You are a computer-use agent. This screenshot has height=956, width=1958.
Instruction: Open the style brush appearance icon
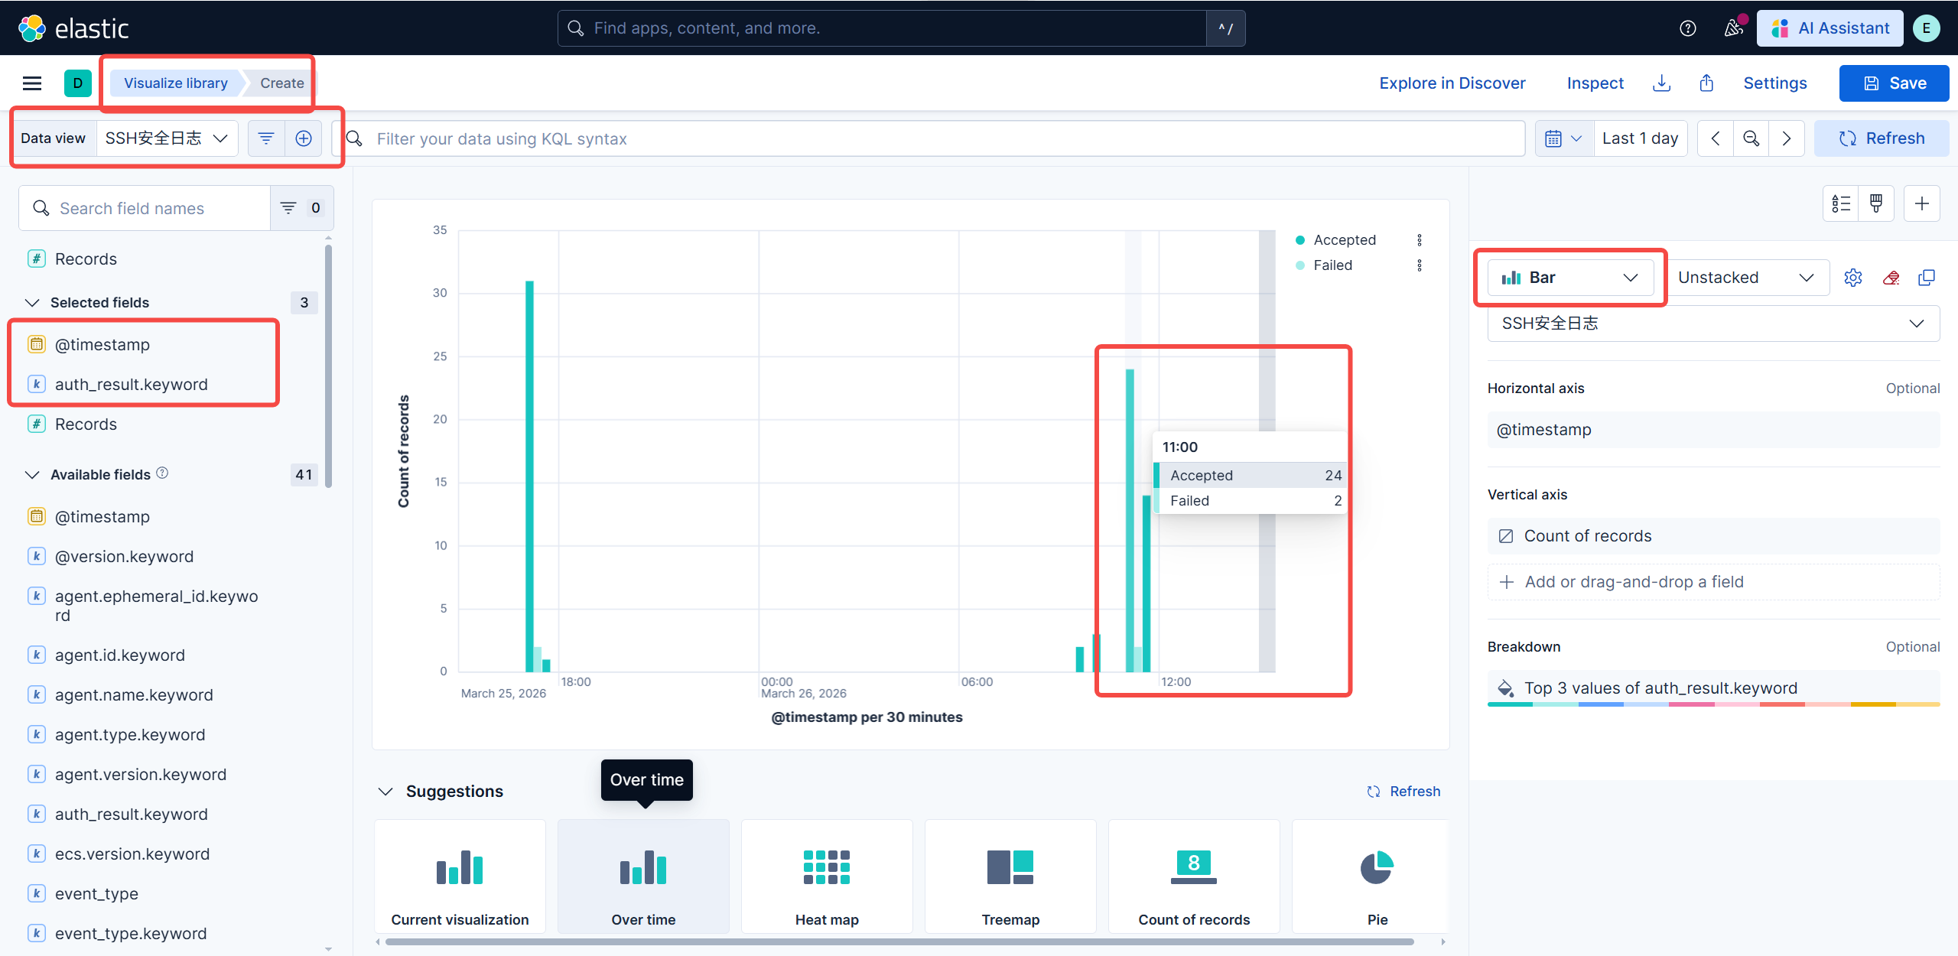(x=1876, y=203)
